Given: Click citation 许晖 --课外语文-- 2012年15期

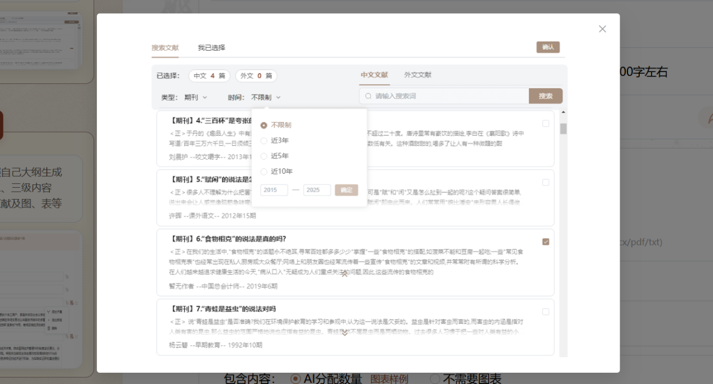Looking at the screenshot, I should click(x=213, y=216).
